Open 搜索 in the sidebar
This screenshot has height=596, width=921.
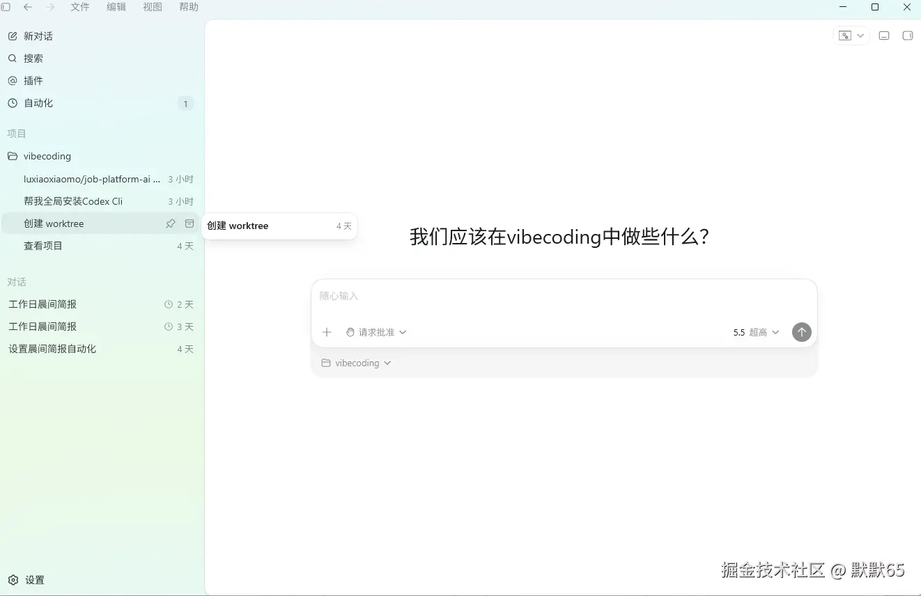(x=101, y=58)
